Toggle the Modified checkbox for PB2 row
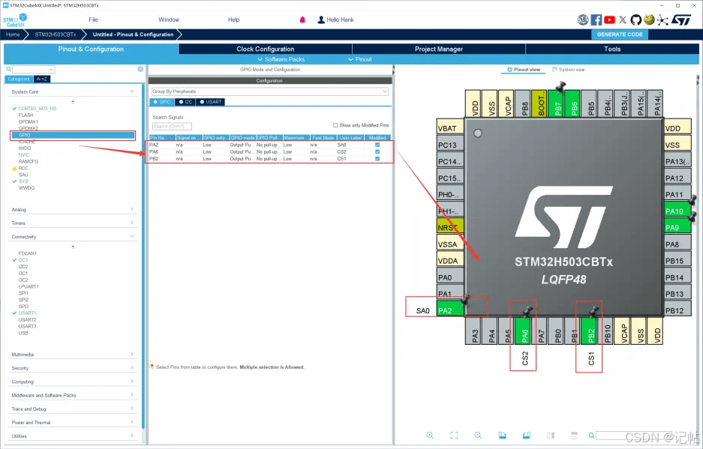The width and height of the screenshot is (703, 449). (x=377, y=159)
